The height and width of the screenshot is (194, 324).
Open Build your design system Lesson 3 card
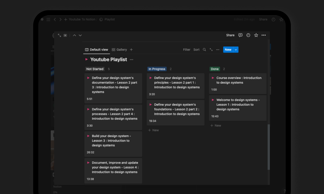(x=113, y=144)
